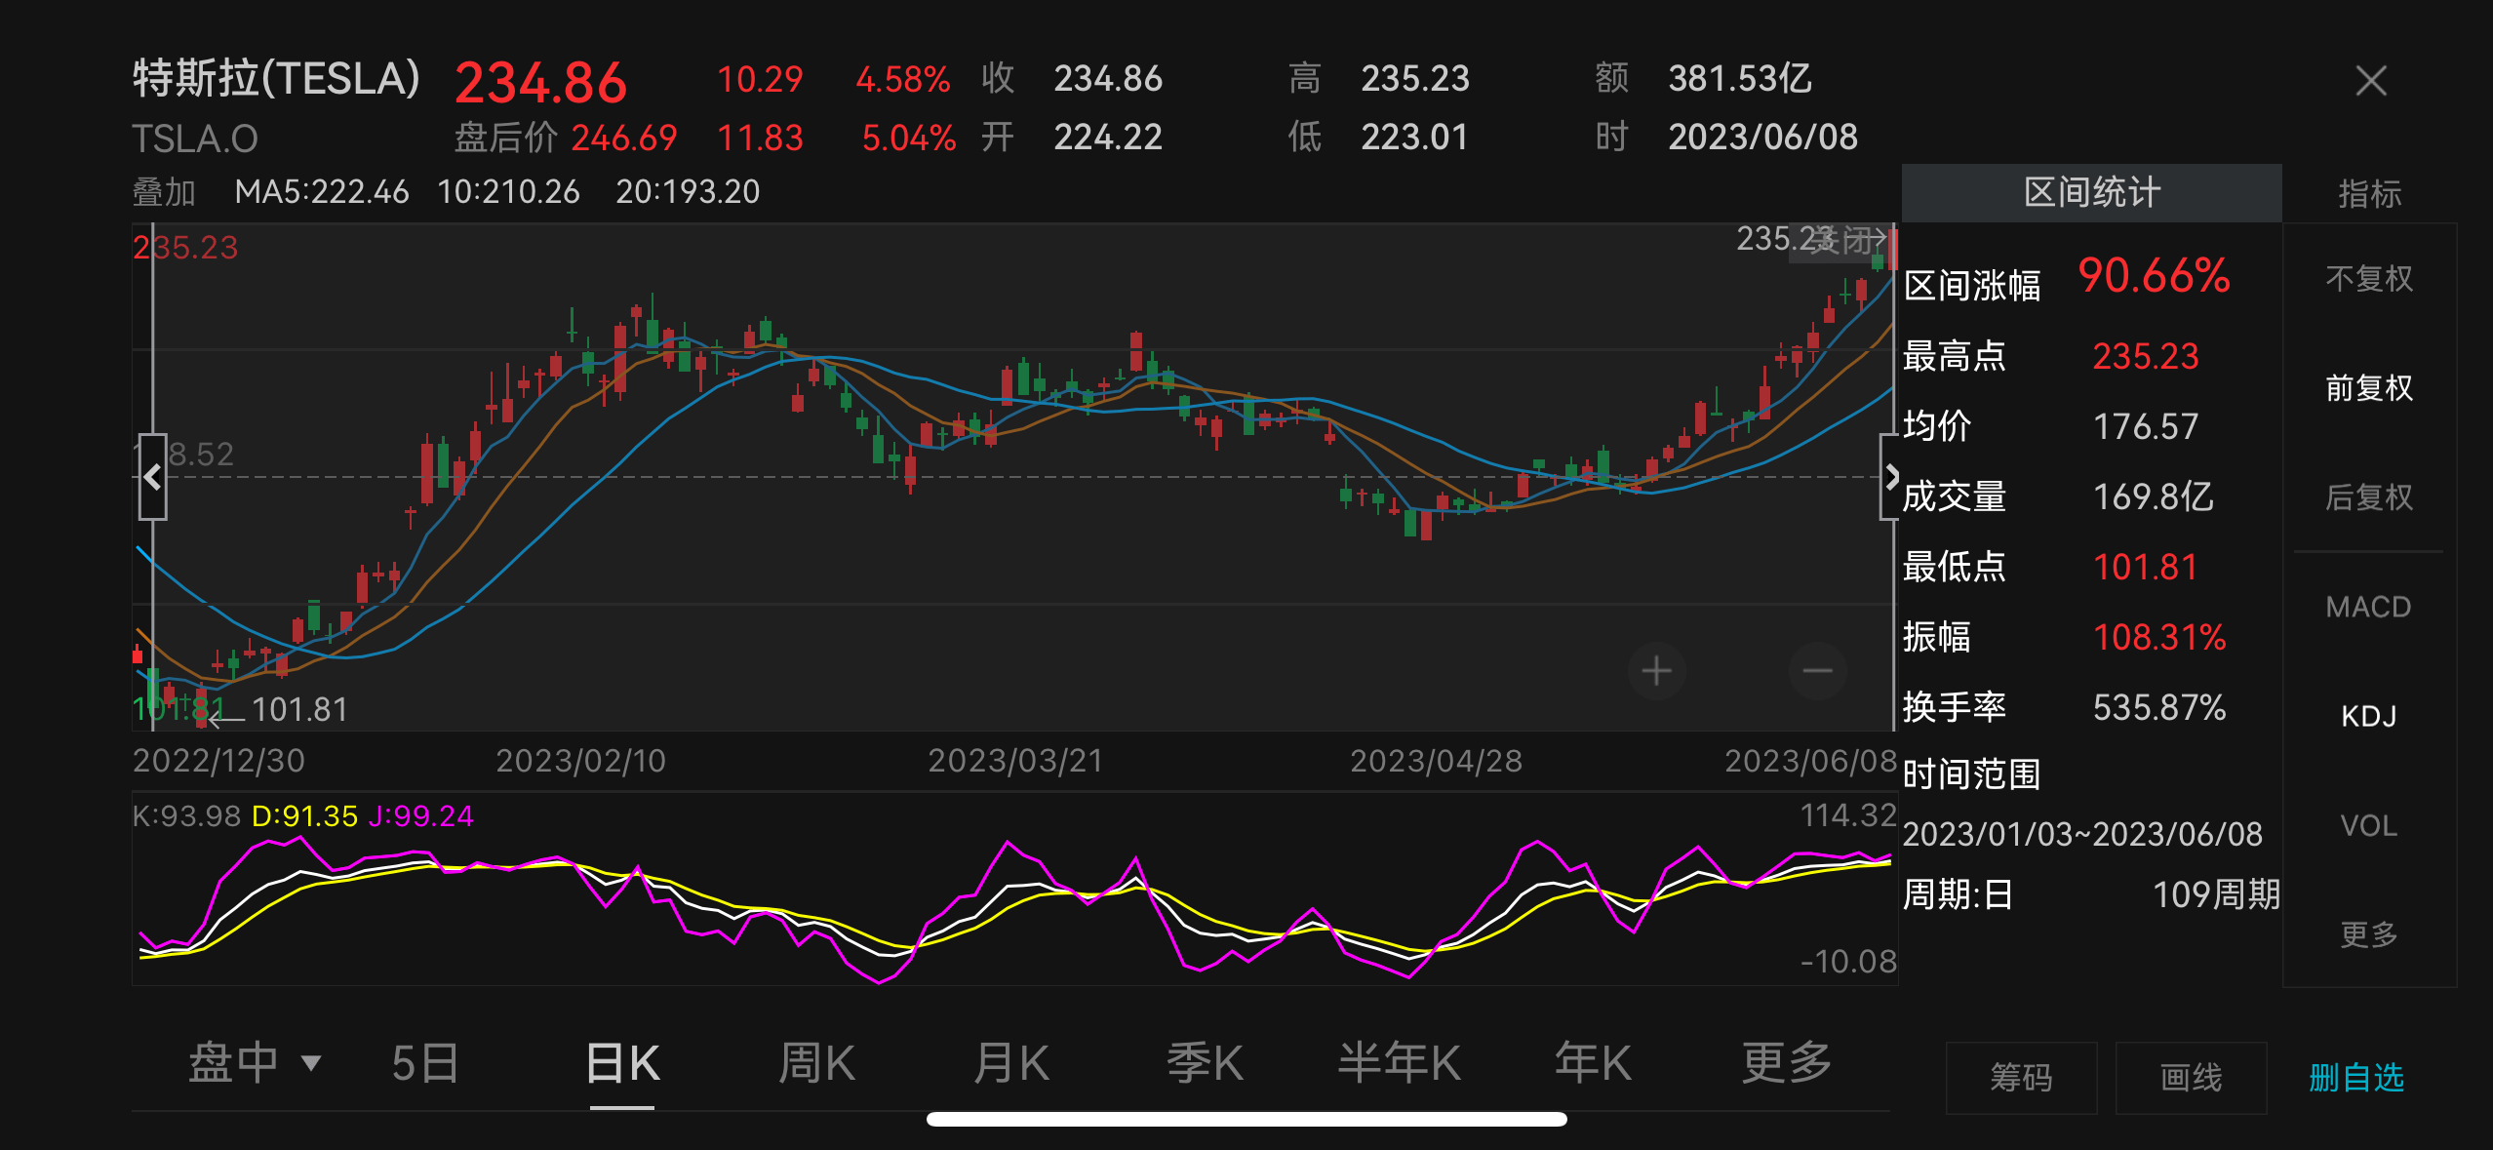Click the 10:210.26 moving average value

point(508,191)
